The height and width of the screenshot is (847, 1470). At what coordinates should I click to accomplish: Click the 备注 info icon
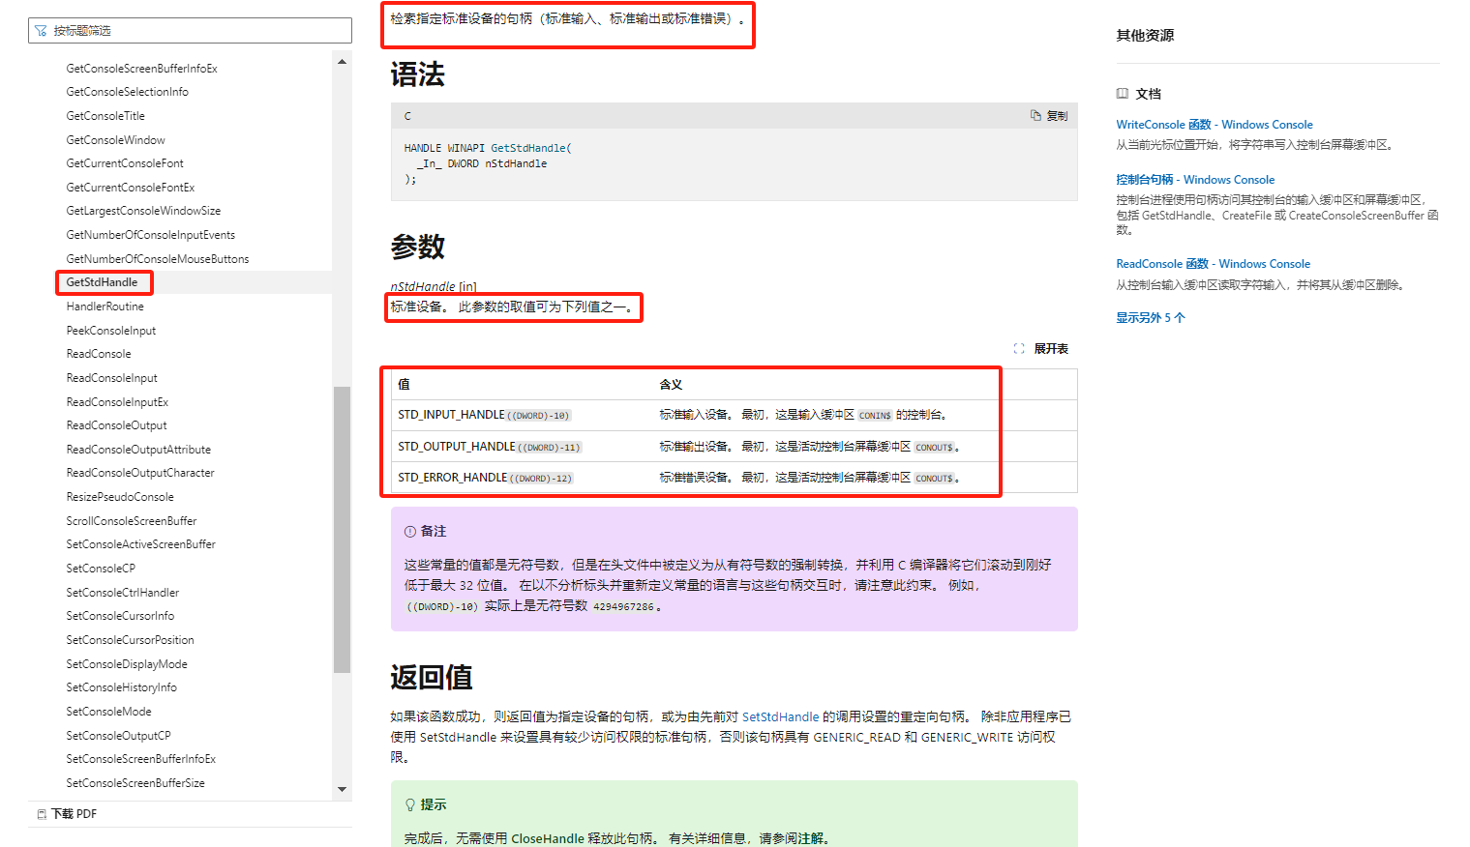[410, 532]
